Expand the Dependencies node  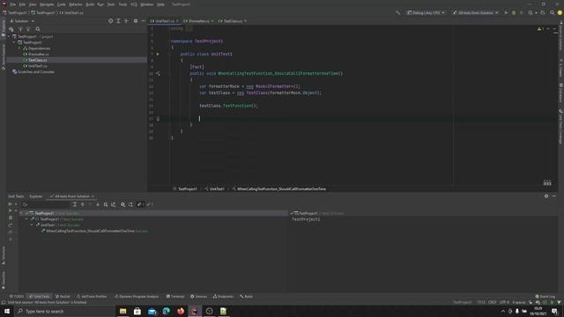[x=19, y=48]
